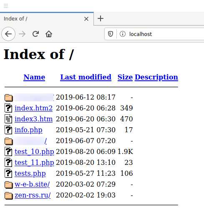204x213 pixels.
Task: Click the unknown-file icon beside test_11.php
Action: click(8, 162)
